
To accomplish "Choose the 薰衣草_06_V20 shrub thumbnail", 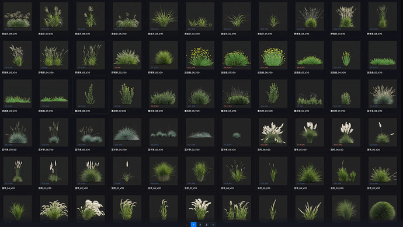I will pos(164,93).
